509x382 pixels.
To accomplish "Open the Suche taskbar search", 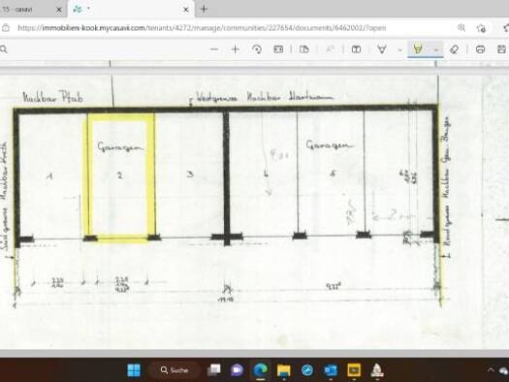I will 175,370.
